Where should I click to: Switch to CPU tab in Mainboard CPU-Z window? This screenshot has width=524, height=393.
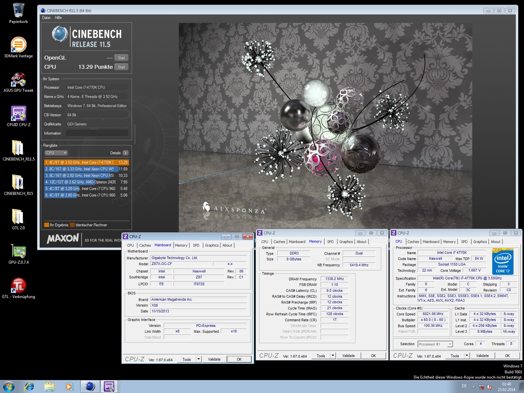130,245
